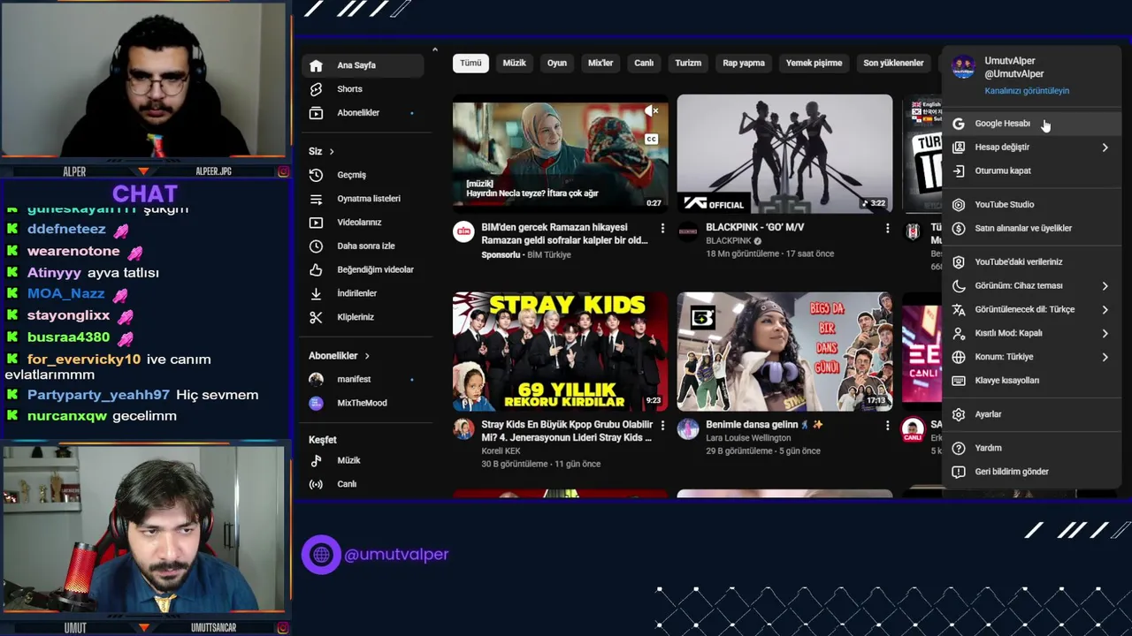This screenshot has height=636, width=1132.
Task: Open options for Stray Kids video
Action: 662,426
